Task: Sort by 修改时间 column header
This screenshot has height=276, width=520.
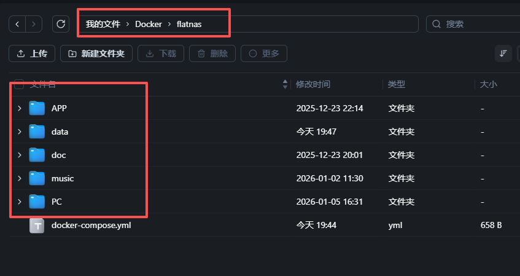Action: pyautogui.click(x=312, y=84)
